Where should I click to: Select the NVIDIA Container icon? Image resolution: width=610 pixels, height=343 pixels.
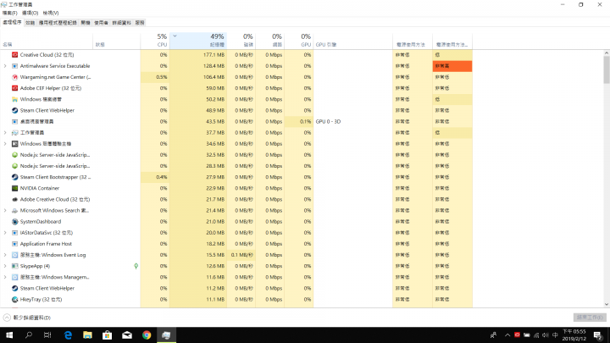pos(14,188)
